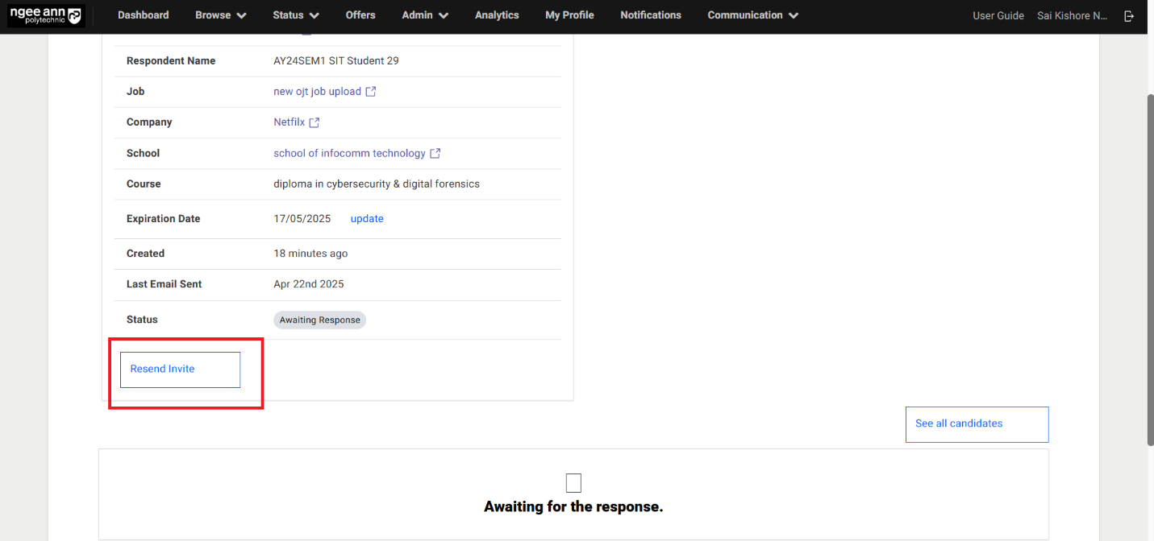Open Netfilx company page via external link icon
The height and width of the screenshot is (541, 1154).
(x=315, y=122)
